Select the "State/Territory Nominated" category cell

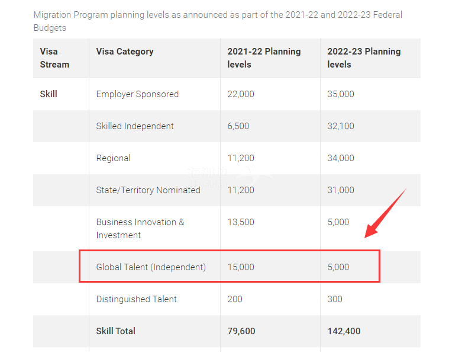pyautogui.click(x=148, y=190)
